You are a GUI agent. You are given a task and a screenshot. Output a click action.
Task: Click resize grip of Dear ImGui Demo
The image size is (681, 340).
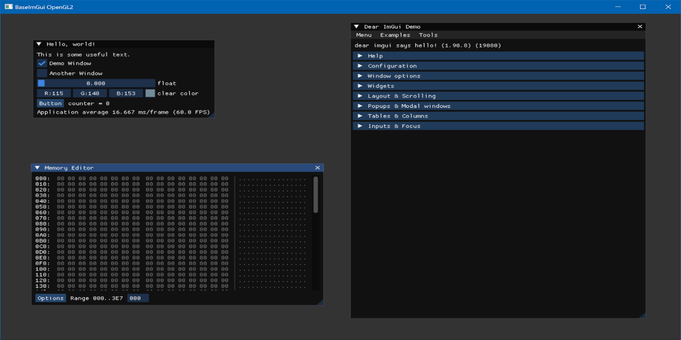[x=642, y=315]
